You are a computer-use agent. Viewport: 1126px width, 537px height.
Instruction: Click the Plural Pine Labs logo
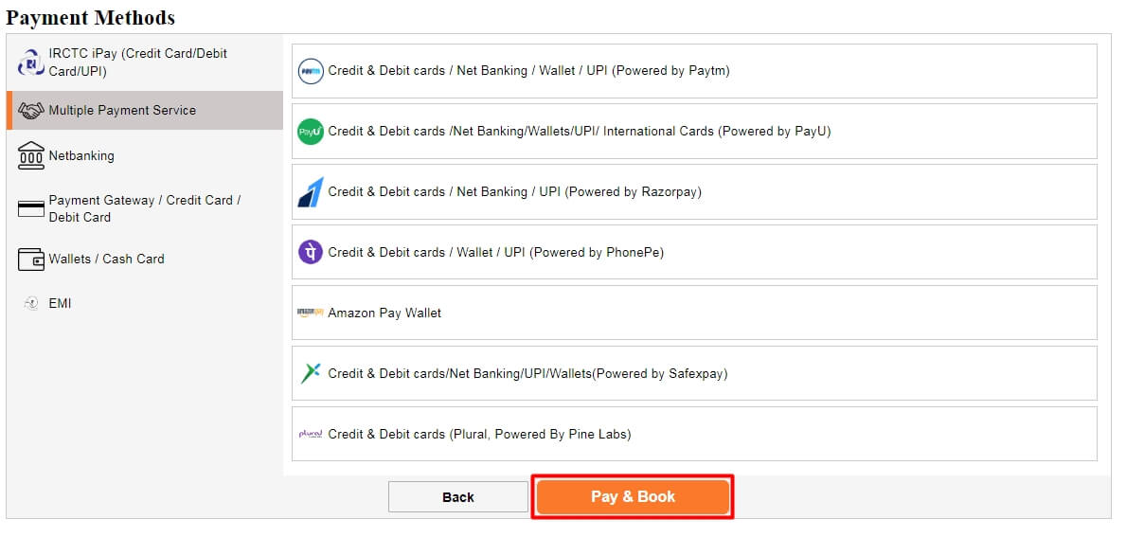(x=311, y=435)
